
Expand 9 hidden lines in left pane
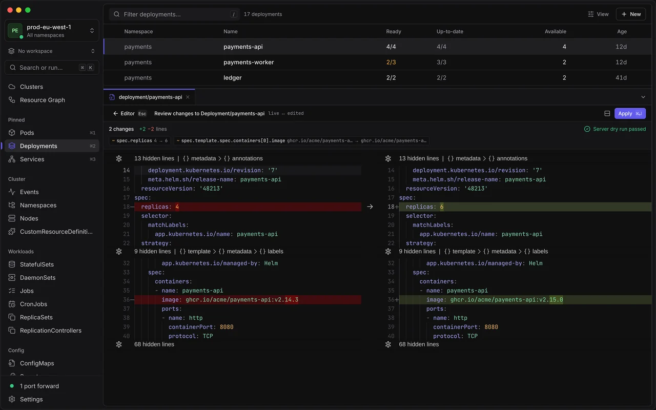119,252
